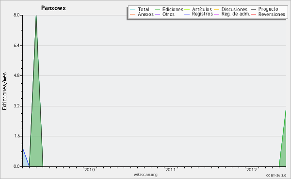This screenshot has width=291, height=179.
Task: Click the 6.4 y-axis value
Action: [16, 45]
